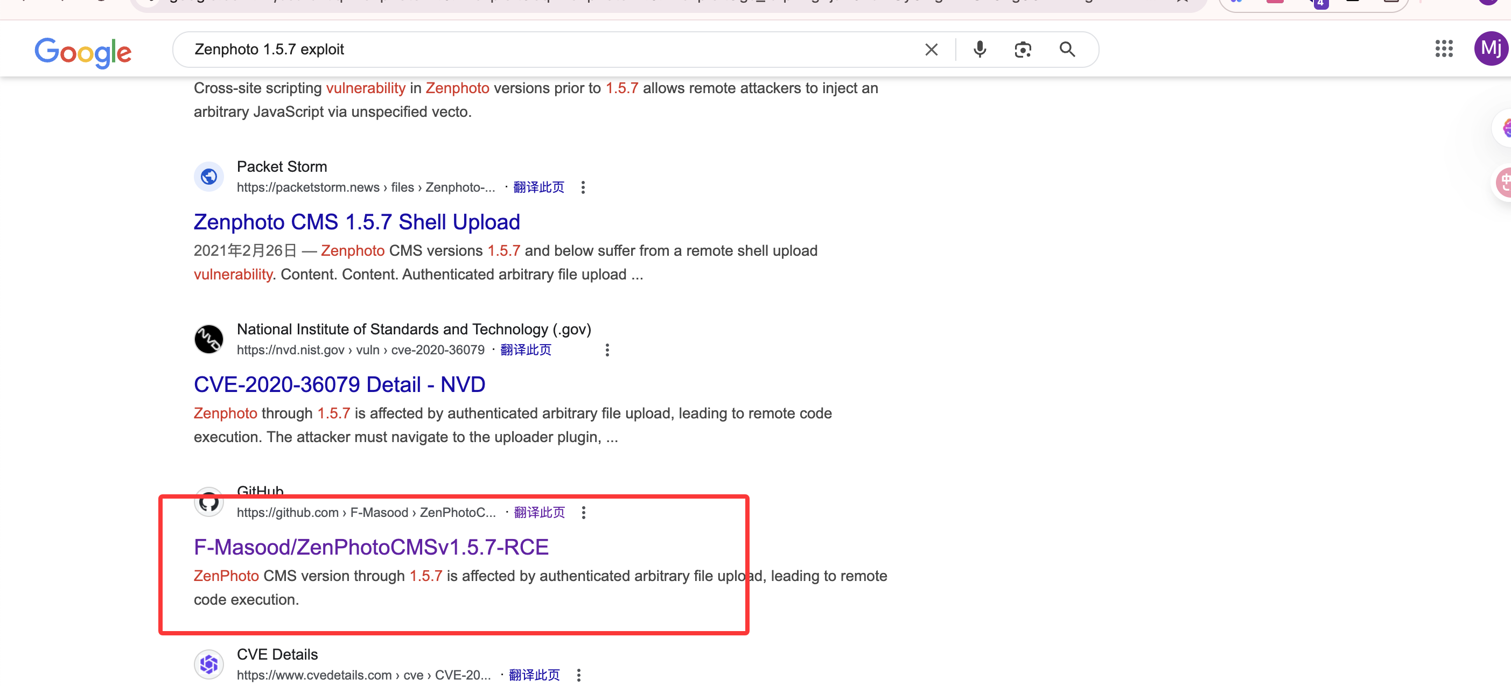
Task: Open CVE-2020-36079 Detail - NVD result
Action: pos(340,384)
